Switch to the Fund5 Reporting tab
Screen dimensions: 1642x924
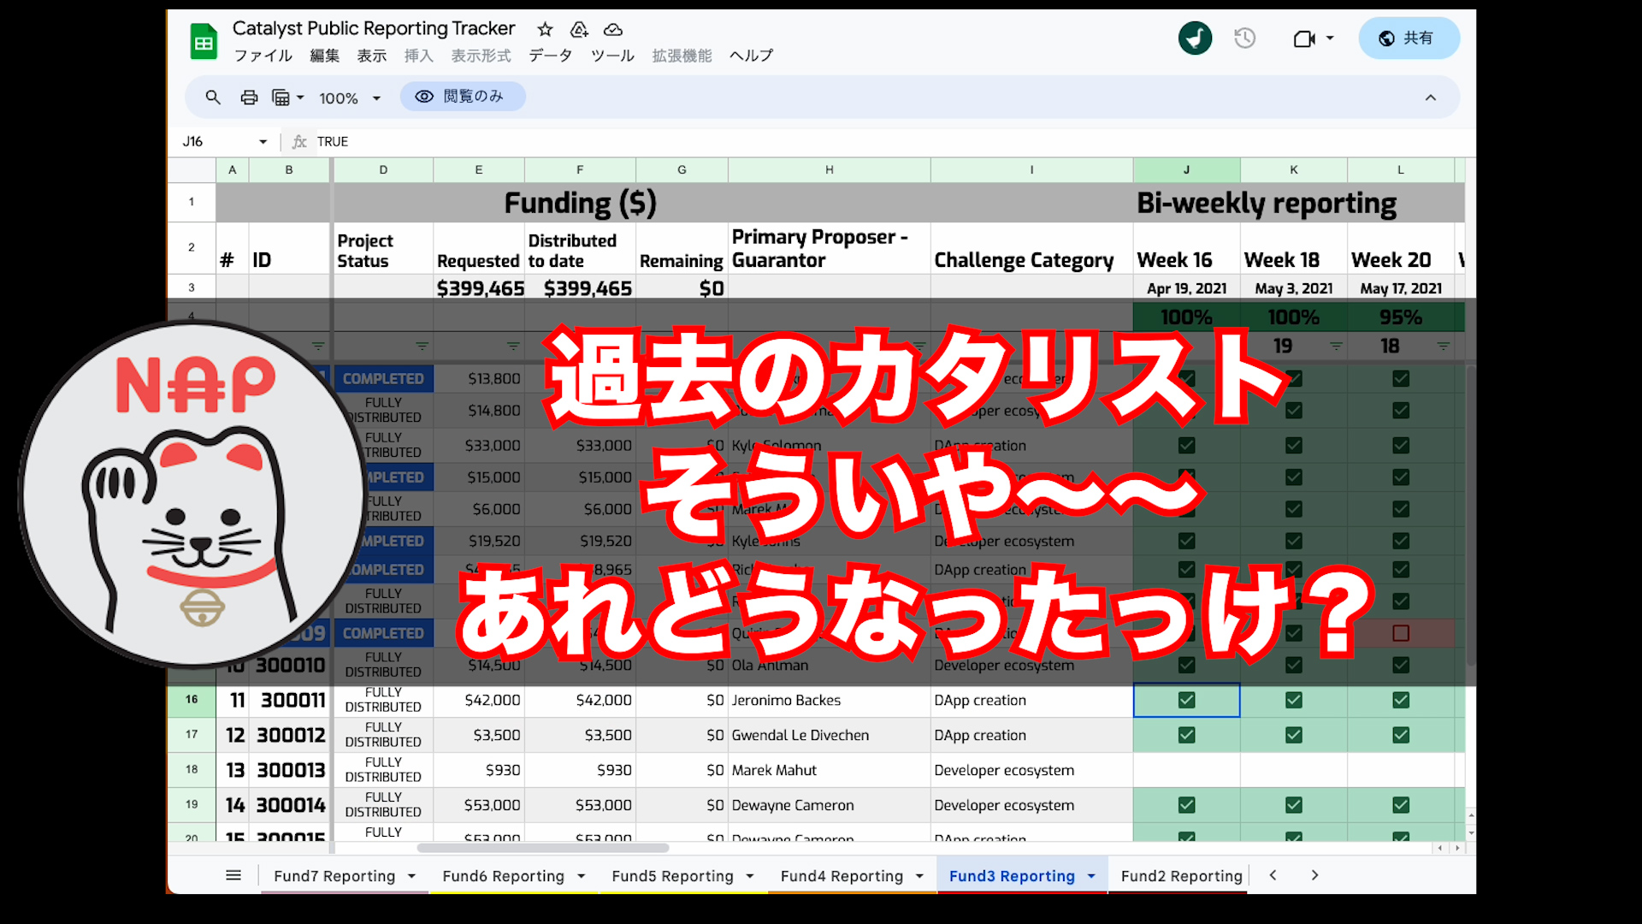click(x=672, y=876)
